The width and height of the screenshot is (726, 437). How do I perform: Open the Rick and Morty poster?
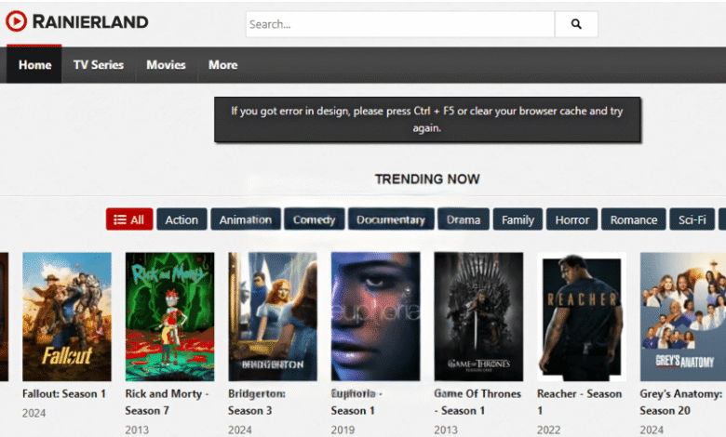[169, 316]
